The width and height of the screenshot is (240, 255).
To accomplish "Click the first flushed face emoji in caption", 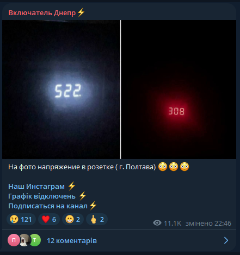I will [x=163, y=167].
